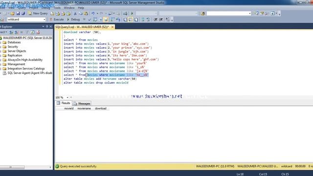Click the movieId column header
This screenshot has width=313, height=176.
[x=69, y=109]
